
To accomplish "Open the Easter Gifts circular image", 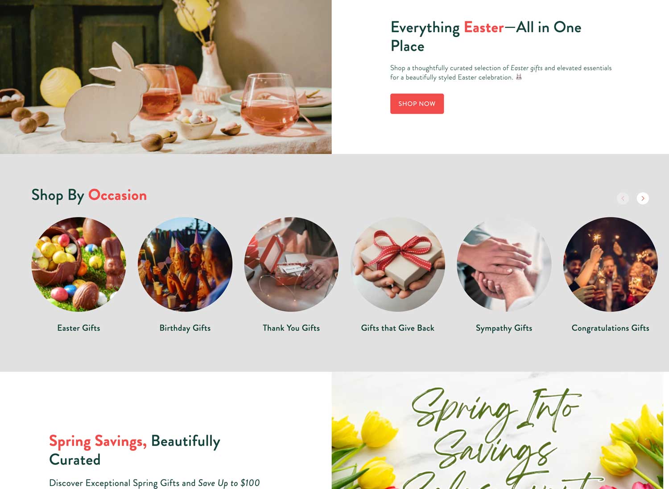I will coord(79,264).
